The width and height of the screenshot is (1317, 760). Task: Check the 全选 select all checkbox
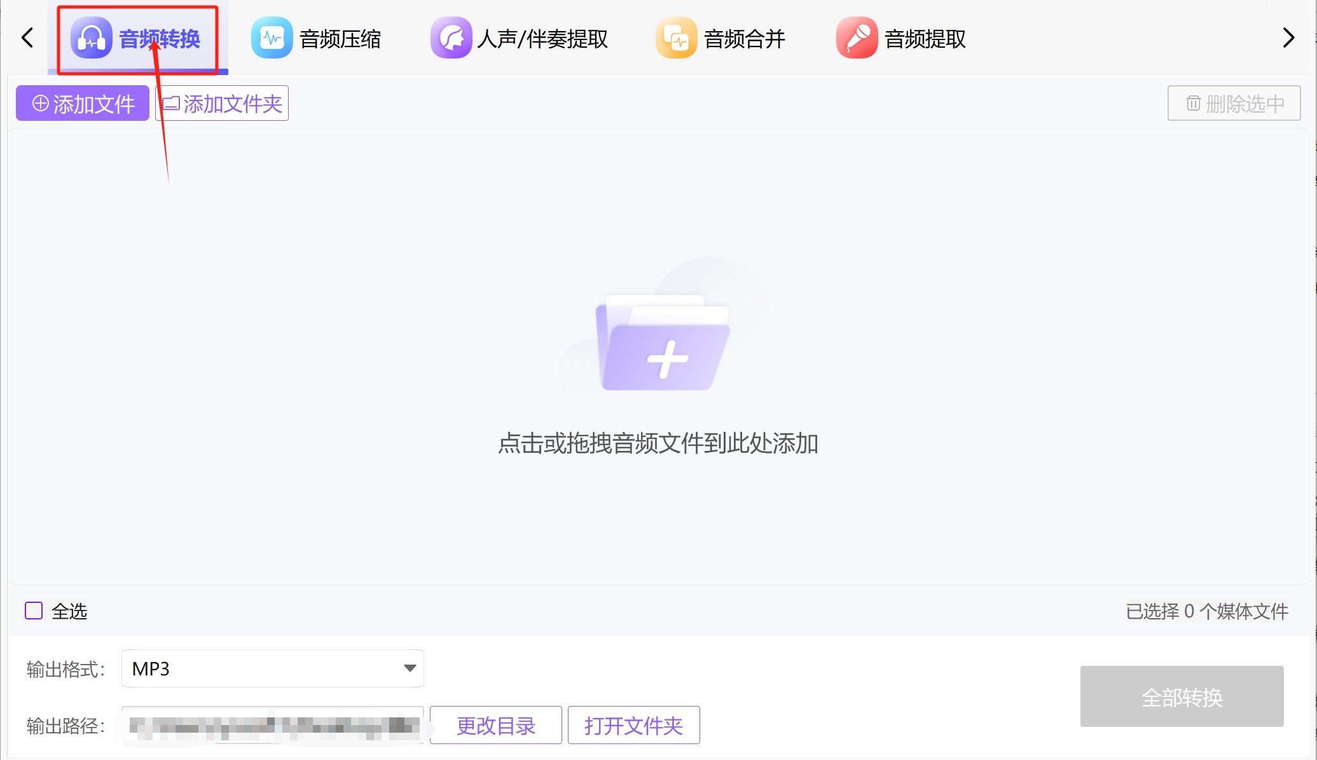[x=34, y=611]
